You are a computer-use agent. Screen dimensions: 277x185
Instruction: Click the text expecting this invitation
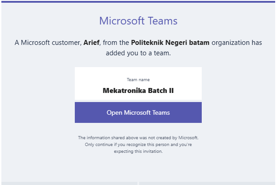[x=138, y=151]
